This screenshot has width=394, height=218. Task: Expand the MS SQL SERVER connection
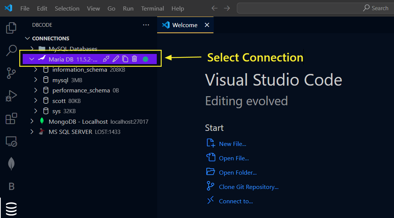coord(32,132)
